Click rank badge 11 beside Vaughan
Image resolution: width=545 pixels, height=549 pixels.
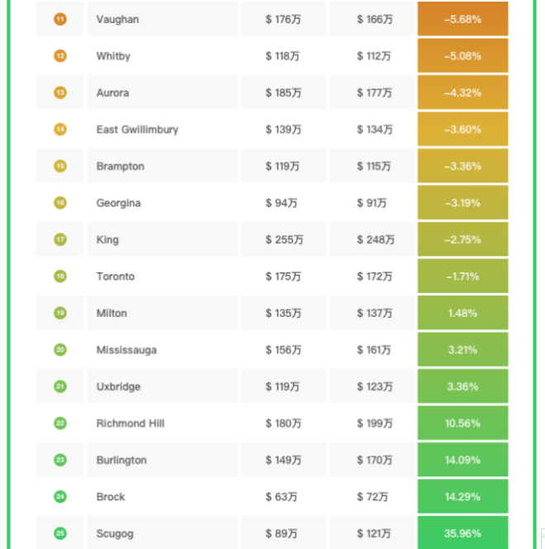60,19
